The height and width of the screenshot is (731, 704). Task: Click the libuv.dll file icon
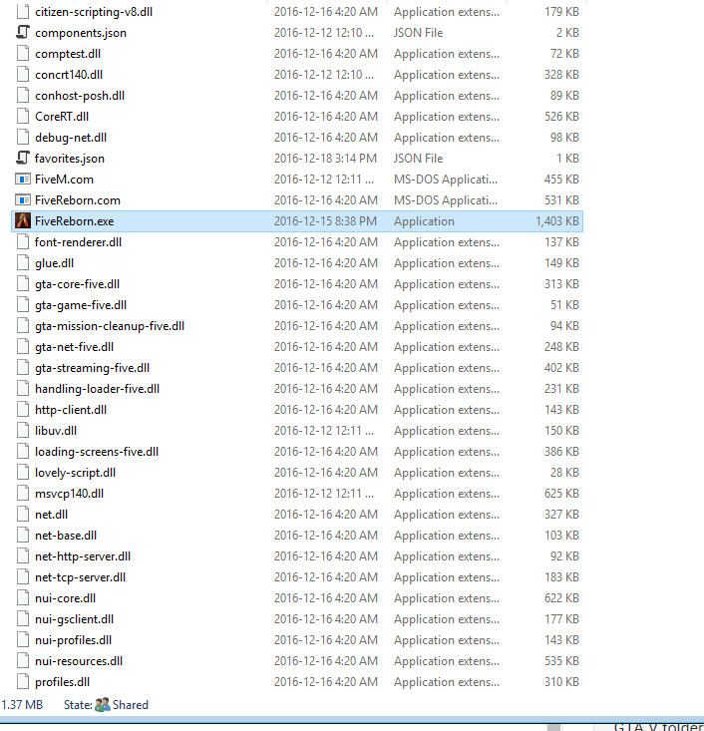pos(23,430)
